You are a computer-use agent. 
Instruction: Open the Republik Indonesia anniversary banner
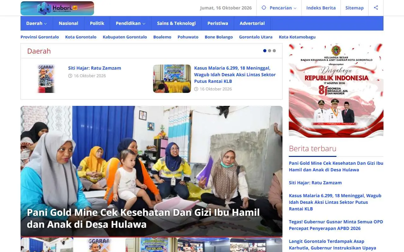click(x=336, y=90)
